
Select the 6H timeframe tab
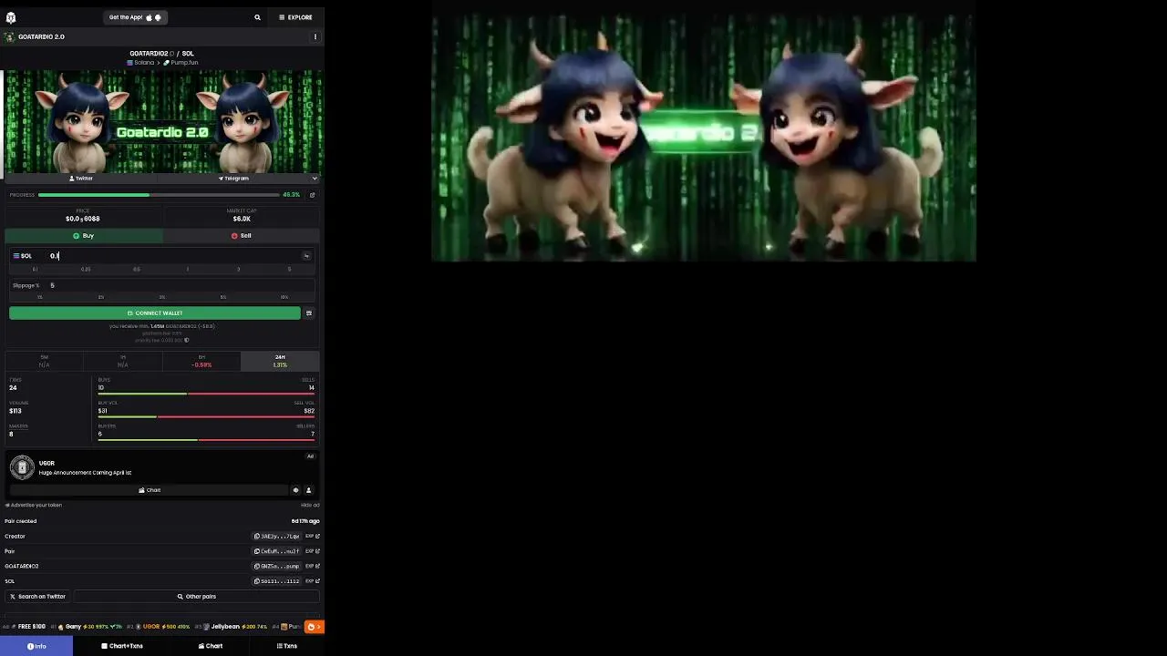(x=201, y=361)
